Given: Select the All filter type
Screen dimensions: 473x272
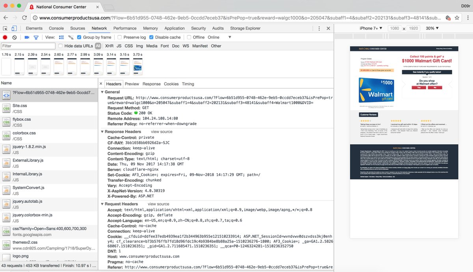Looking at the screenshot, I should tap(98, 46).
